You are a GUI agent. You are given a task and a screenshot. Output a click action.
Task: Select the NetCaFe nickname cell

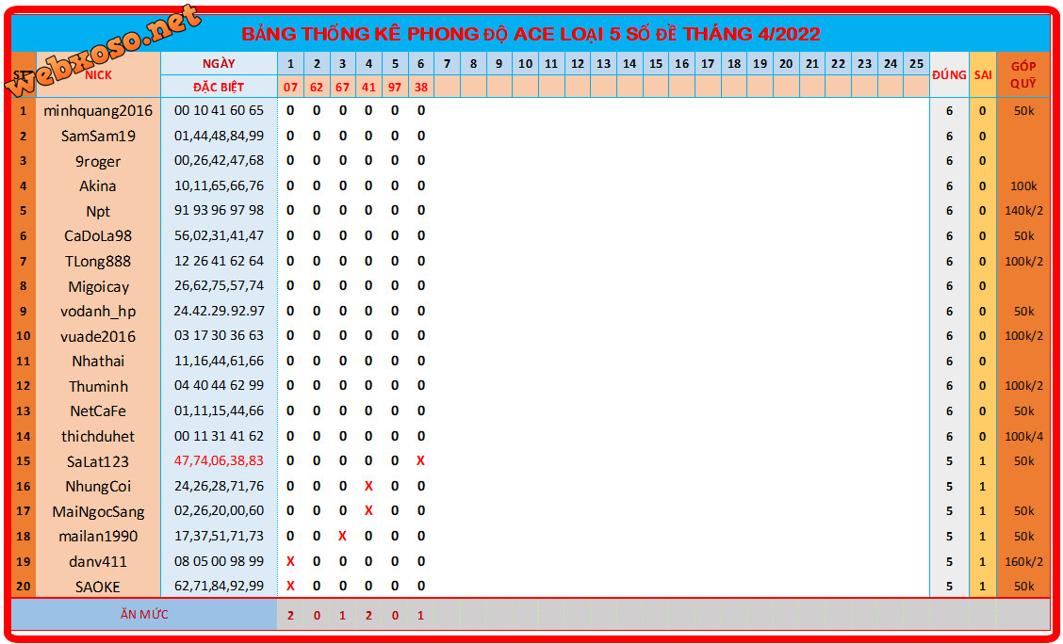(x=98, y=411)
